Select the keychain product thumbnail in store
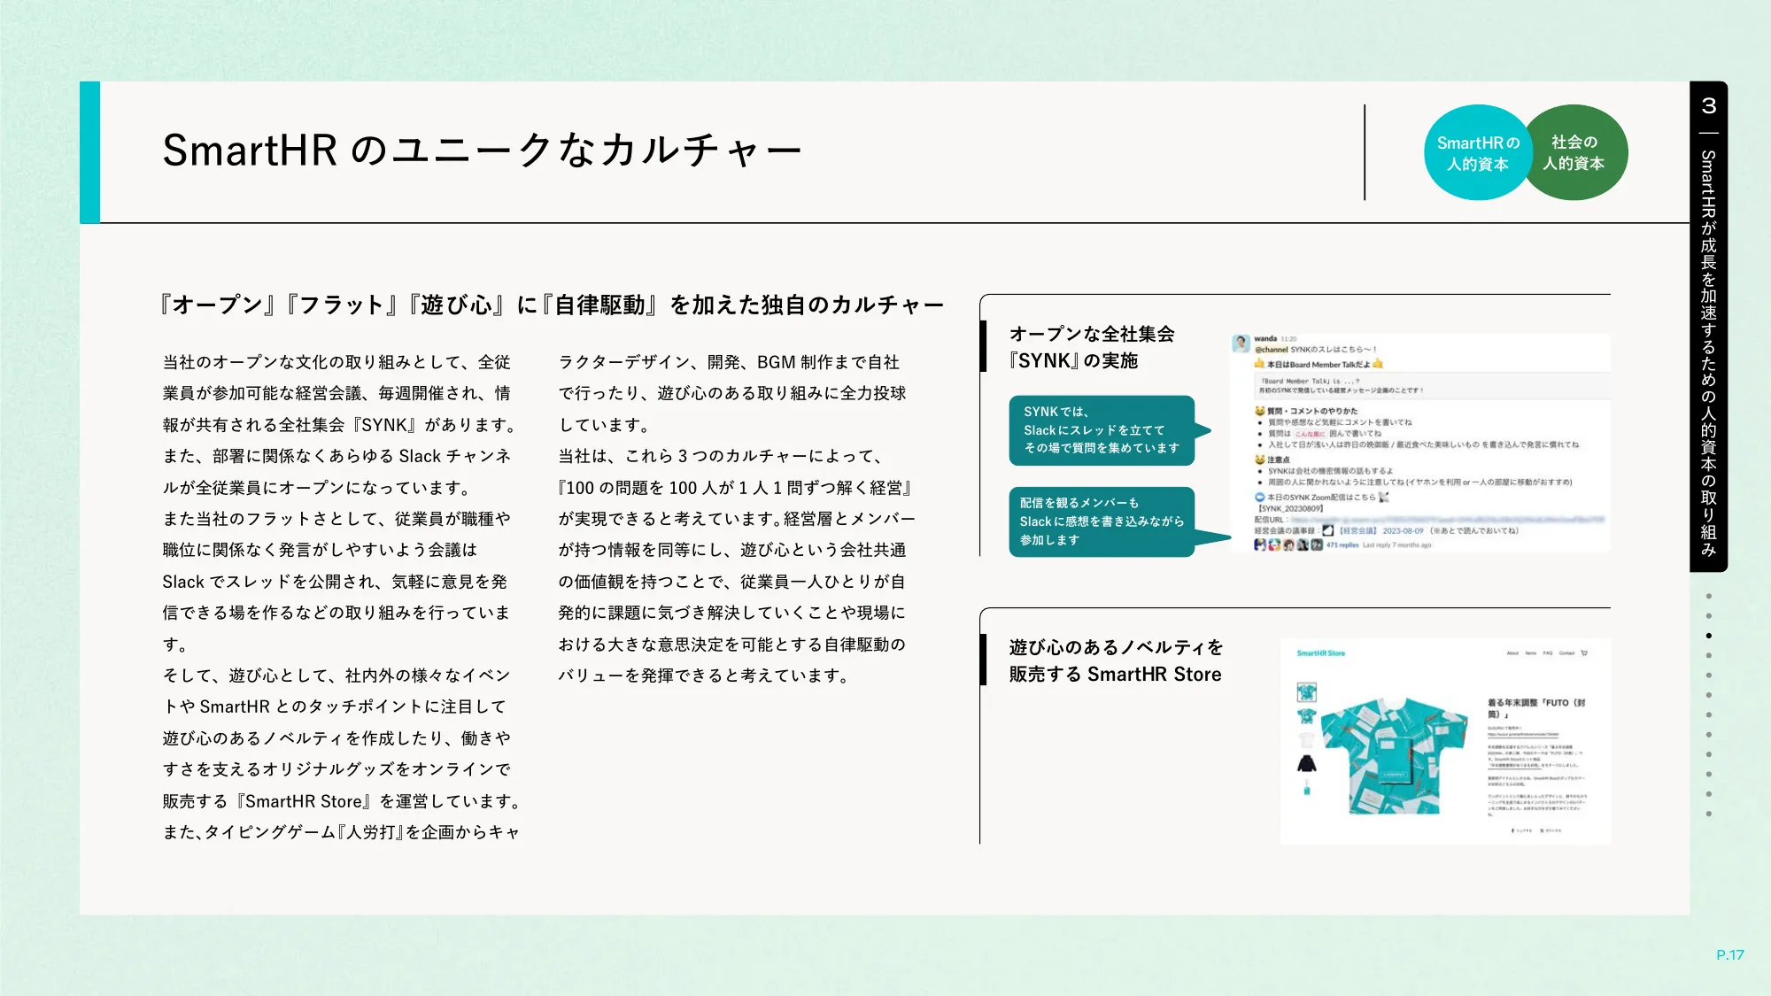1771x996 pixels. click(x=1307, y=788)
